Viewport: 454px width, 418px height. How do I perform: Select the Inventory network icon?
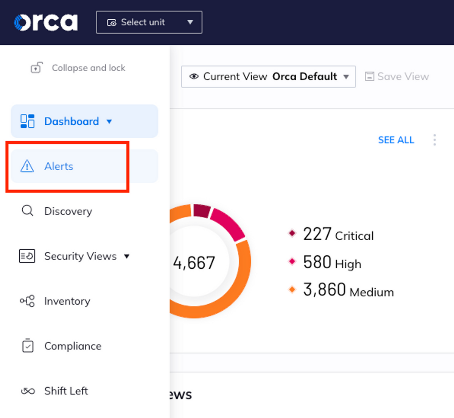27,301
